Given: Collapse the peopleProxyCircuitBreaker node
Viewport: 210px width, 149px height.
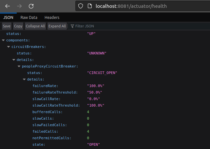Looking at the screenshot, I should [x=19, y=66].
